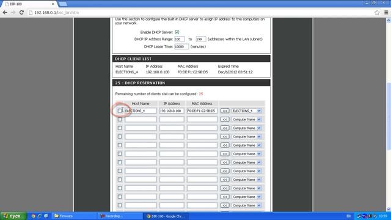This screenshot has width=391, height=220.
Task: Open Computer Name dropdown in sixth reservation row
Action: pyautogui.click(x=247, y=154)
